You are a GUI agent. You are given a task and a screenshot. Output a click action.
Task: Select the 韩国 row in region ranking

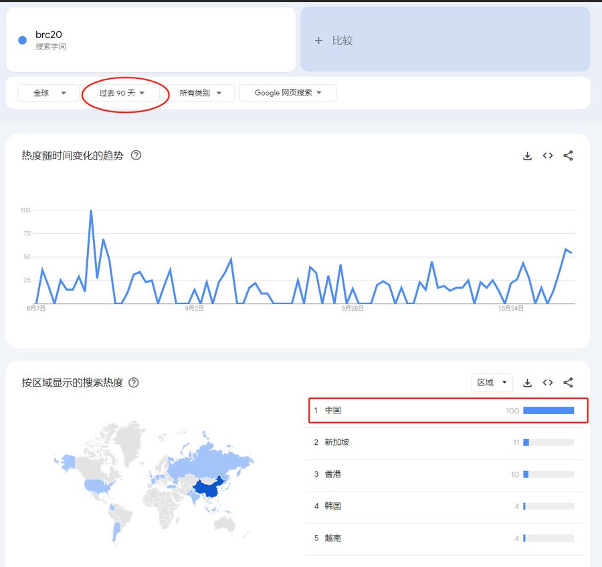(x=444, y=506)
